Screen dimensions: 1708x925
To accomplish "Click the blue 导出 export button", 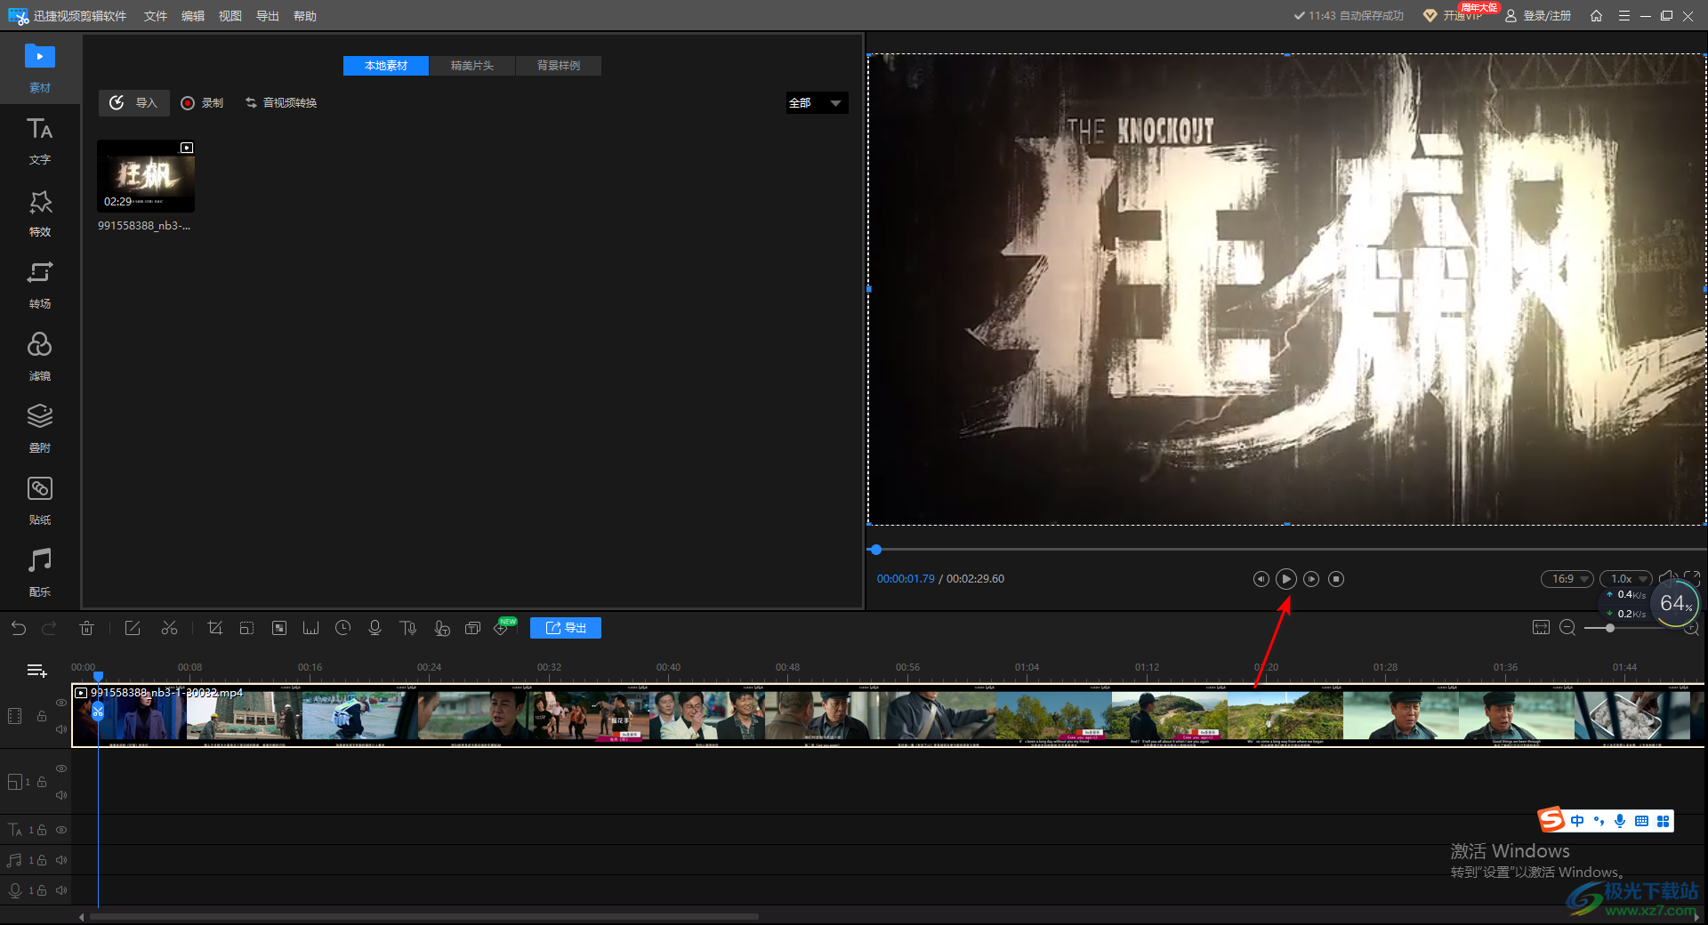I will coord(566,628).
